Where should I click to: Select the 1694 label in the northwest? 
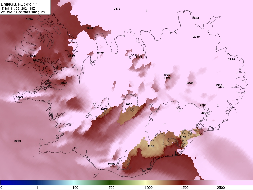[x=29, y=19]
